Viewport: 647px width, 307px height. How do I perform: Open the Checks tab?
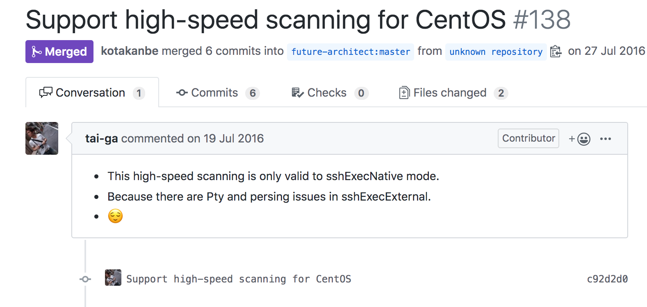tap(330, 93)
